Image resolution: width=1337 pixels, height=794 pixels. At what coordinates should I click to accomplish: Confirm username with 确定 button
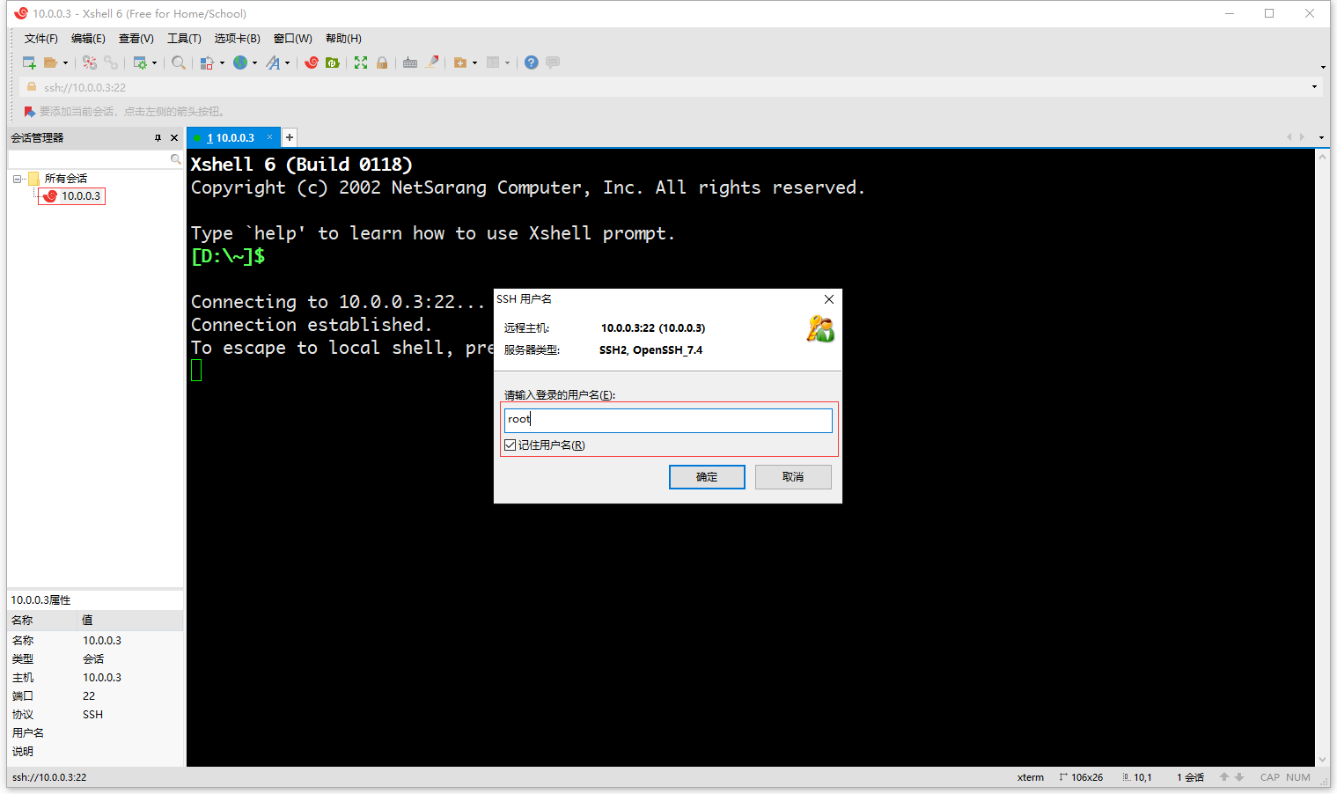(707, 477)
